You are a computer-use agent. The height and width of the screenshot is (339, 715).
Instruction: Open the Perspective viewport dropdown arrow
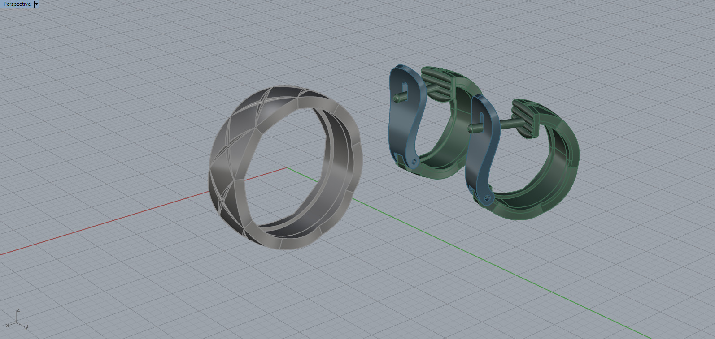[x=36, y=4]
